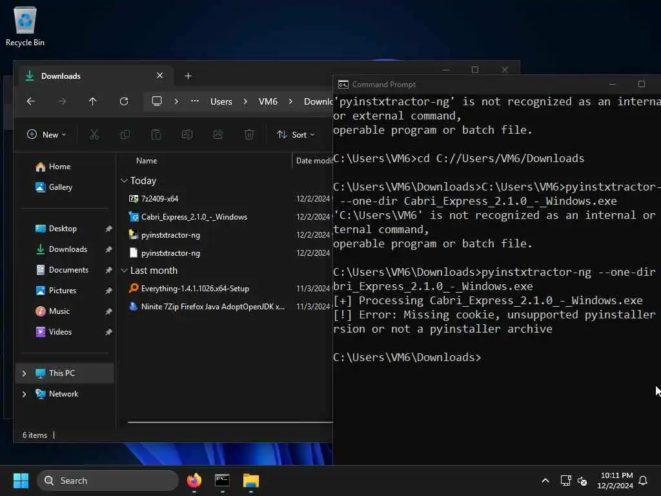Expand the Network tree node
The height and width of the screenshot is (496, 661).
[x=24, y=394]
